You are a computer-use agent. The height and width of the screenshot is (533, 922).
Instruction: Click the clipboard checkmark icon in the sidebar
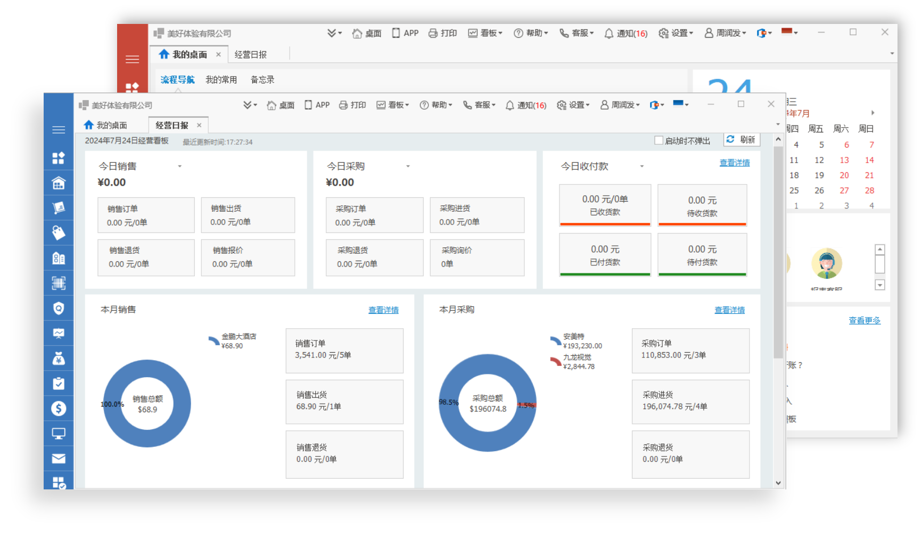[59, 384]
